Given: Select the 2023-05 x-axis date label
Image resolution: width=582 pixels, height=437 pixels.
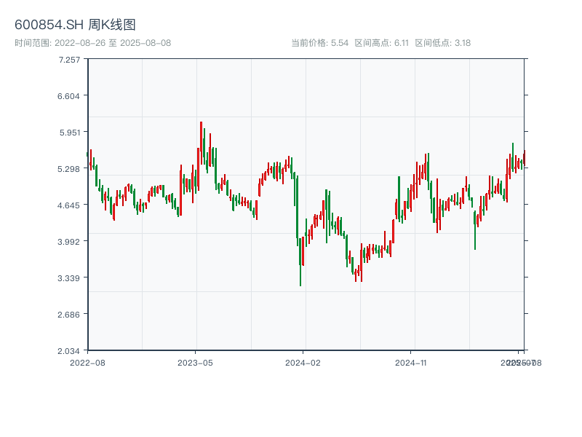Looking at the screenshot, I should [195, 362].
